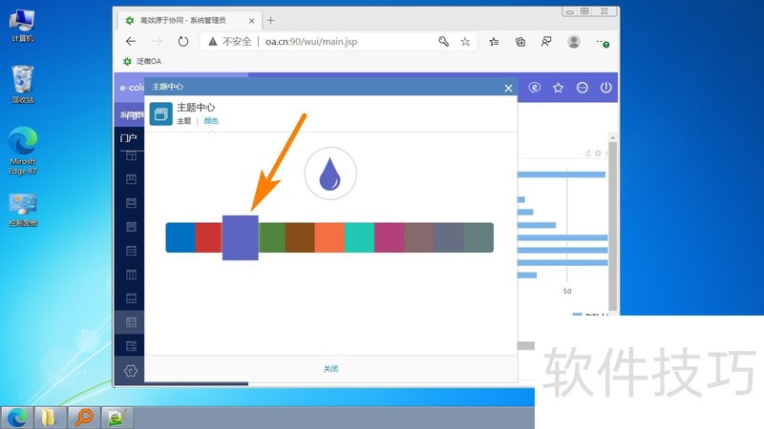Reload the current page
This screenshot has height=429, width=764.
[183, 41]
